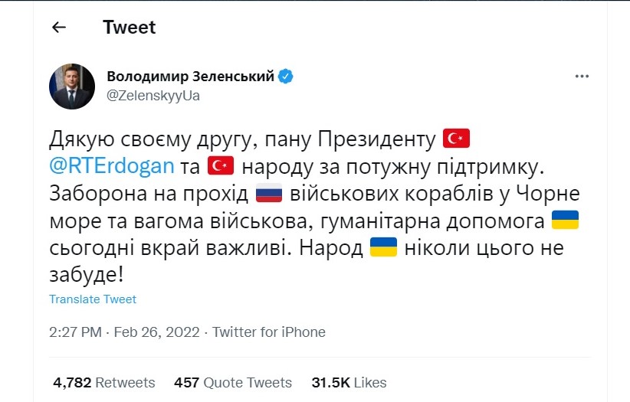This screenshot has height=402, width=630.
Task: Click Translate Tweet
Action: coord(93,299)
